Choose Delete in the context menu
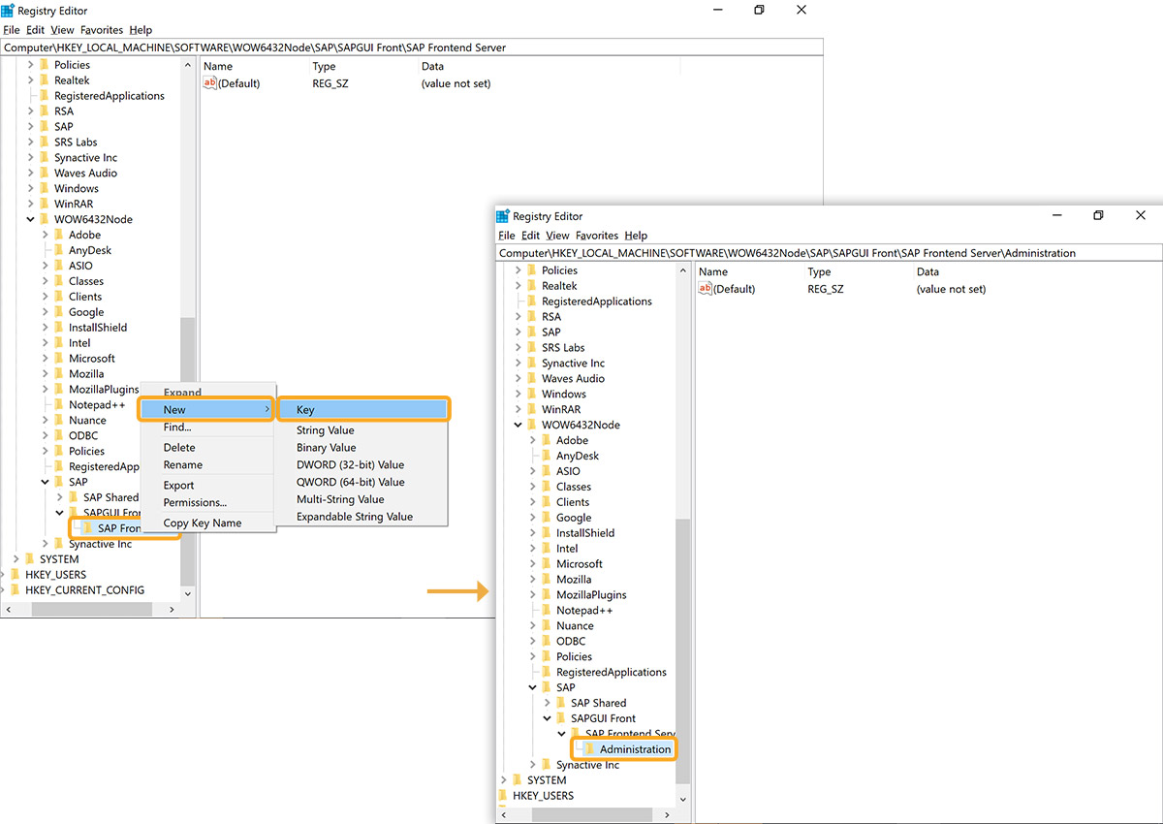Screen dimensions: 1163x824 click(x=179, y=448)
